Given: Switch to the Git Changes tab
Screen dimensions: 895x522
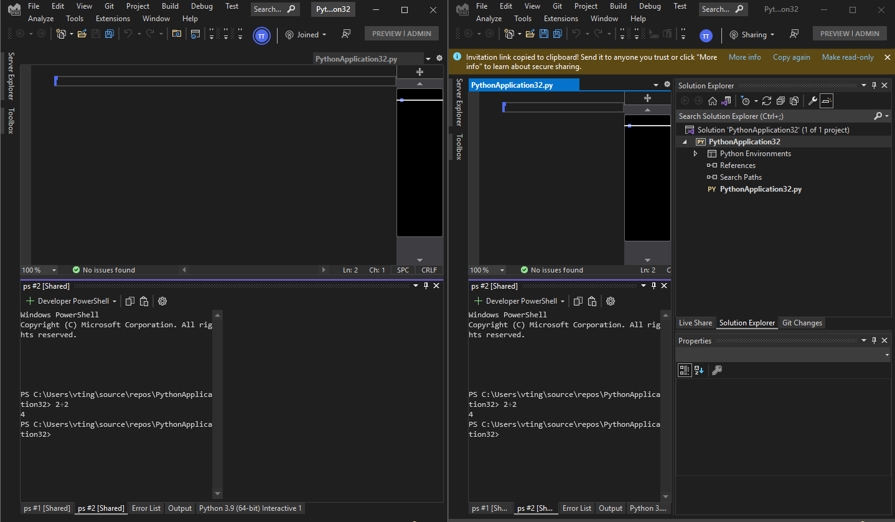Looking at the screenshot, I should tap(802, 322).
